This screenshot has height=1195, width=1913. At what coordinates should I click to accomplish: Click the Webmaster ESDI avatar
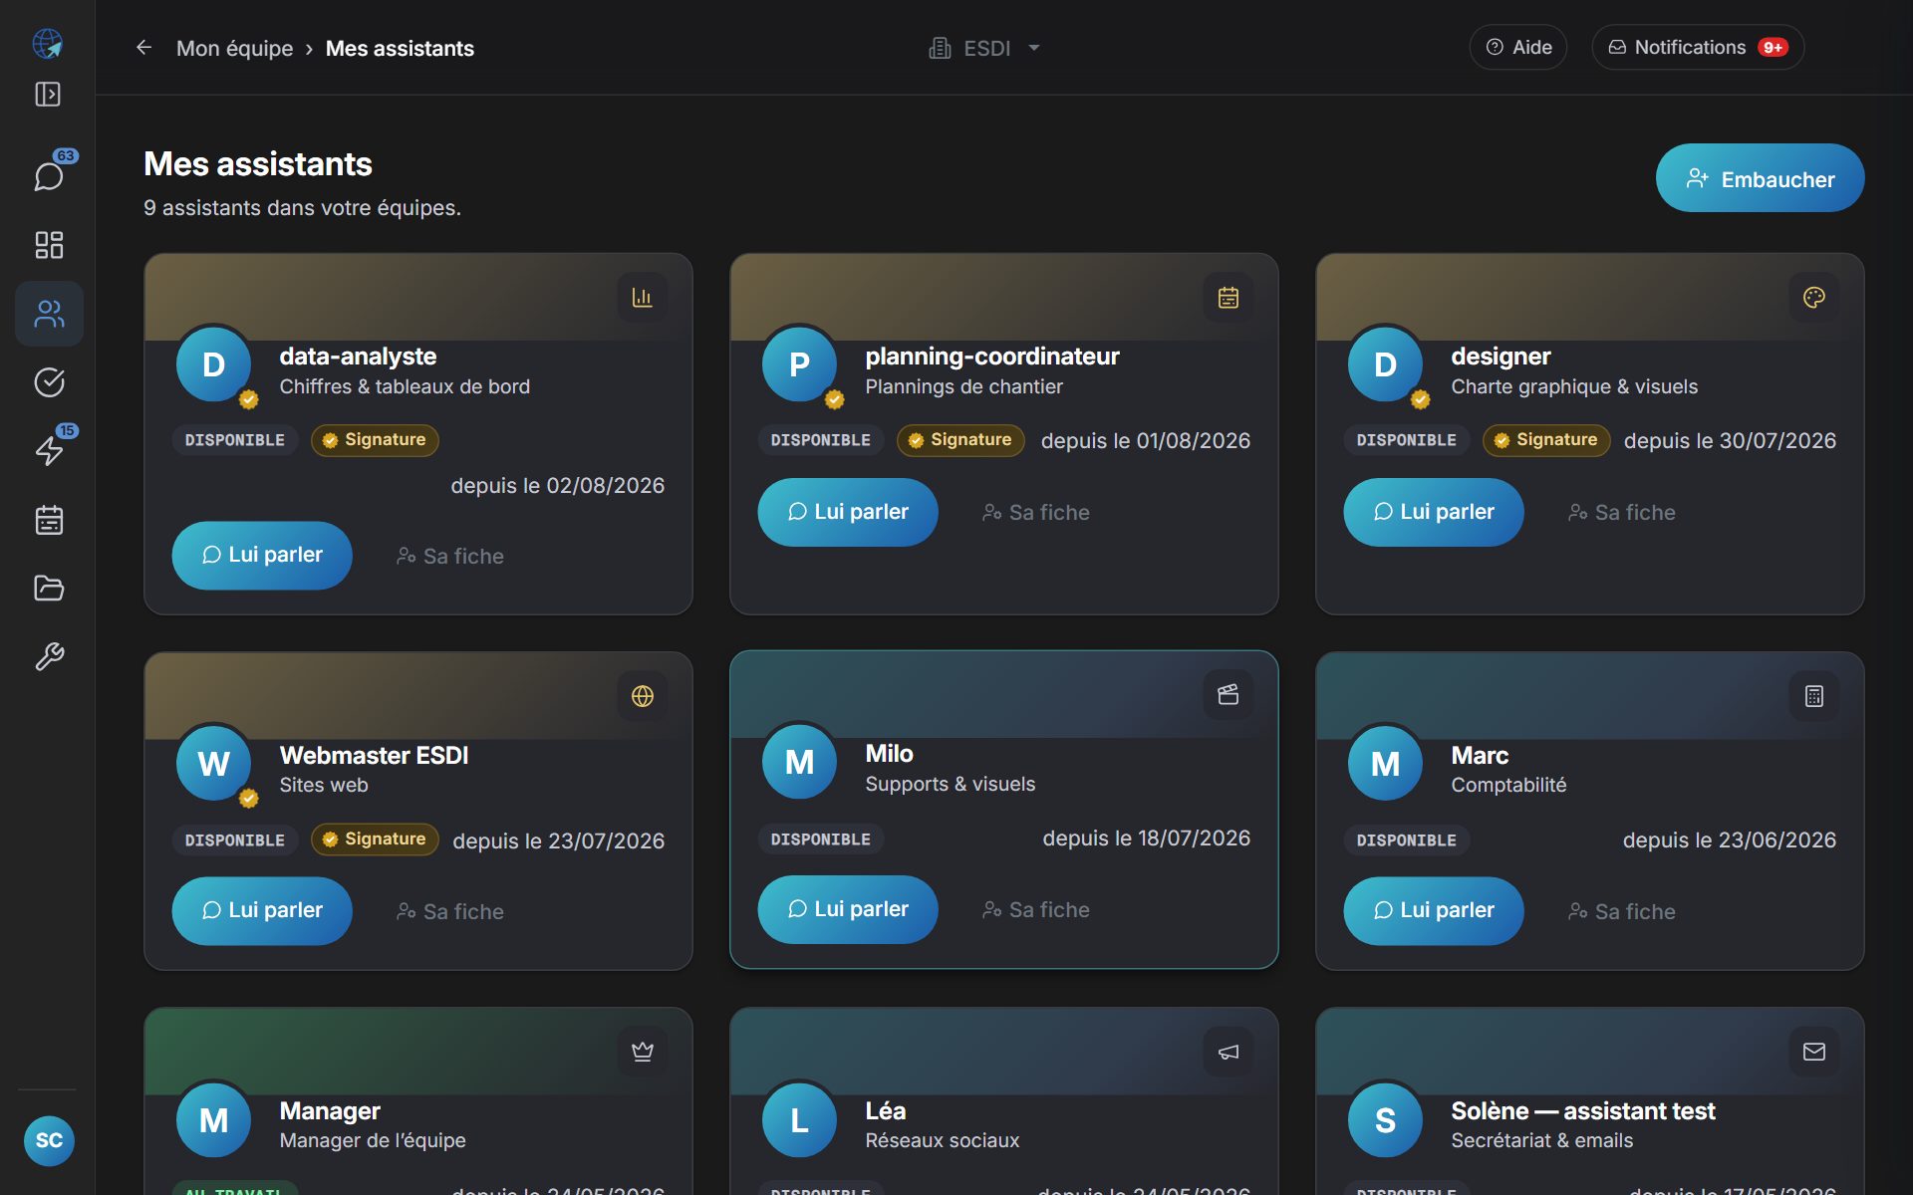[x=213, y=764]
